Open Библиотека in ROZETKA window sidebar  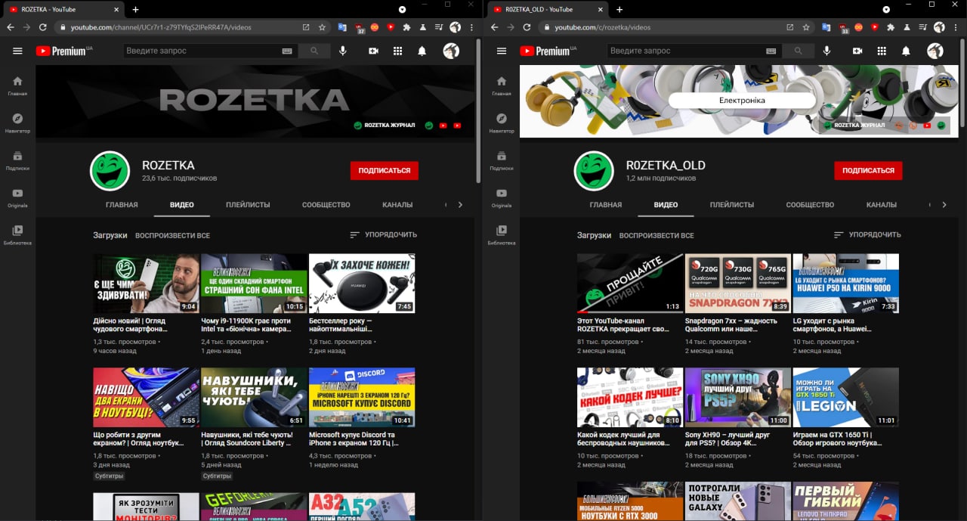[x=17, y=234]
